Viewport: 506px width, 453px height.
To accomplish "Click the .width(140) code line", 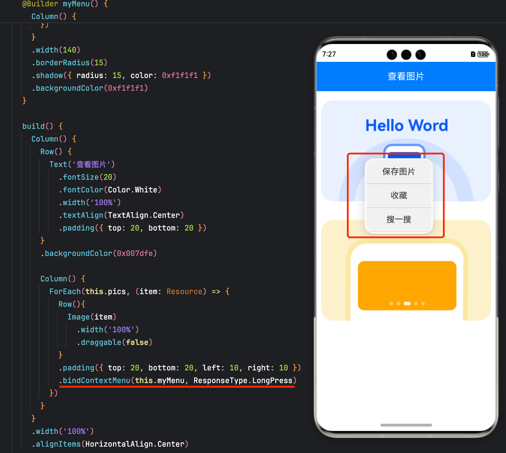I will click(56, 50).
